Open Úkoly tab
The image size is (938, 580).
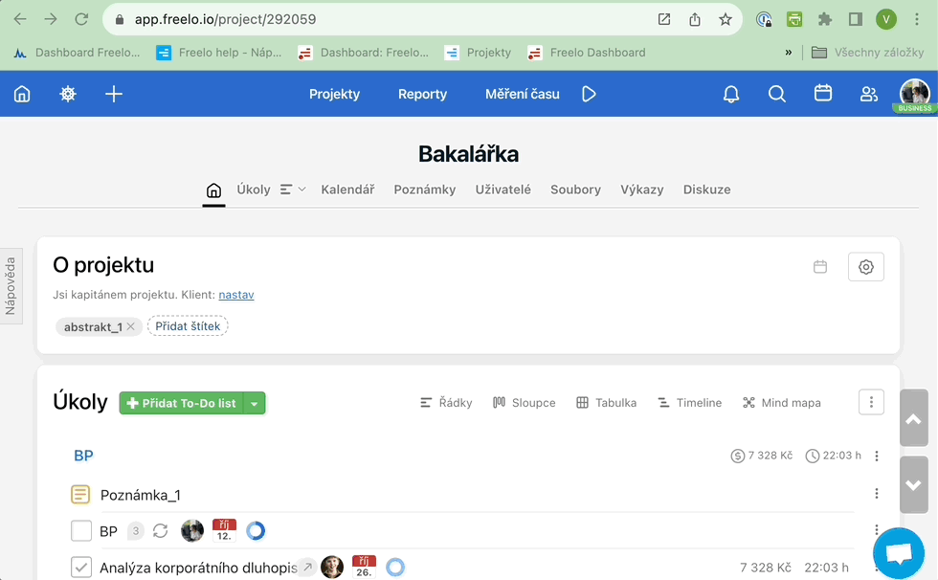coord(254,190)
